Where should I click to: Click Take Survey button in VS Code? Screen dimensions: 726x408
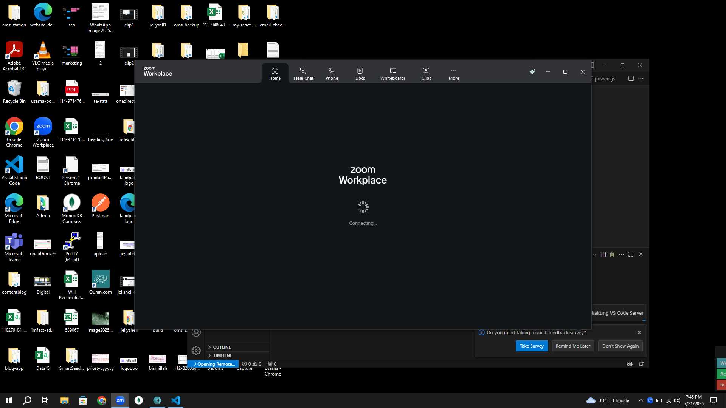pos(532,346)
